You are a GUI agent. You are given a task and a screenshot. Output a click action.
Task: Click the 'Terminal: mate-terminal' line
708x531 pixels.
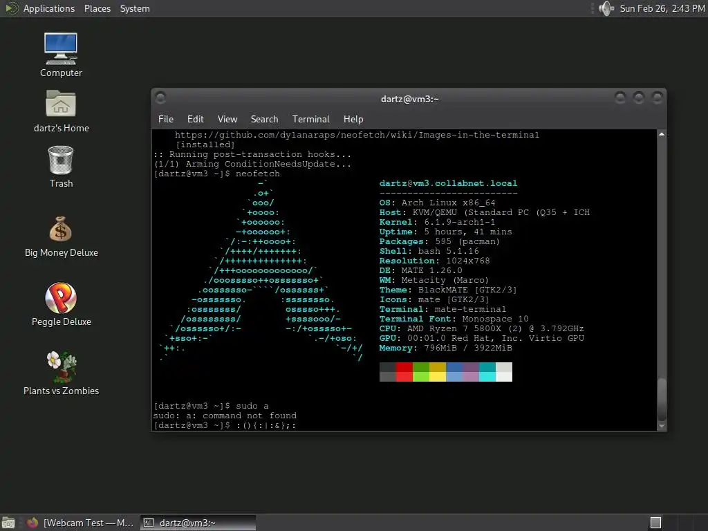pyautogui.click(x=442, y=309)
